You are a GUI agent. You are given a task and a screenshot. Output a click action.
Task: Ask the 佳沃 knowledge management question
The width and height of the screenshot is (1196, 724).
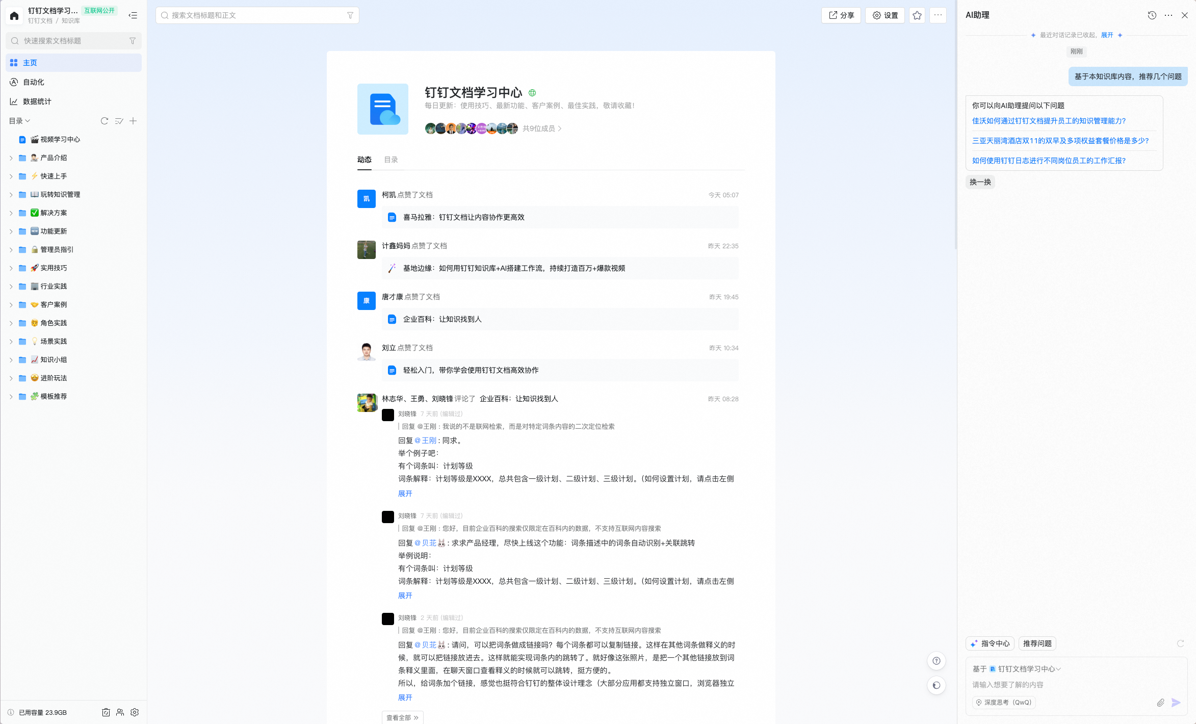[1049, 121]
